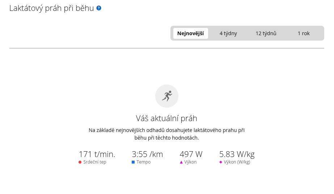Screen dimensions: 334x194
Task: Click the 497 W power value
Action: click(191, 154)
